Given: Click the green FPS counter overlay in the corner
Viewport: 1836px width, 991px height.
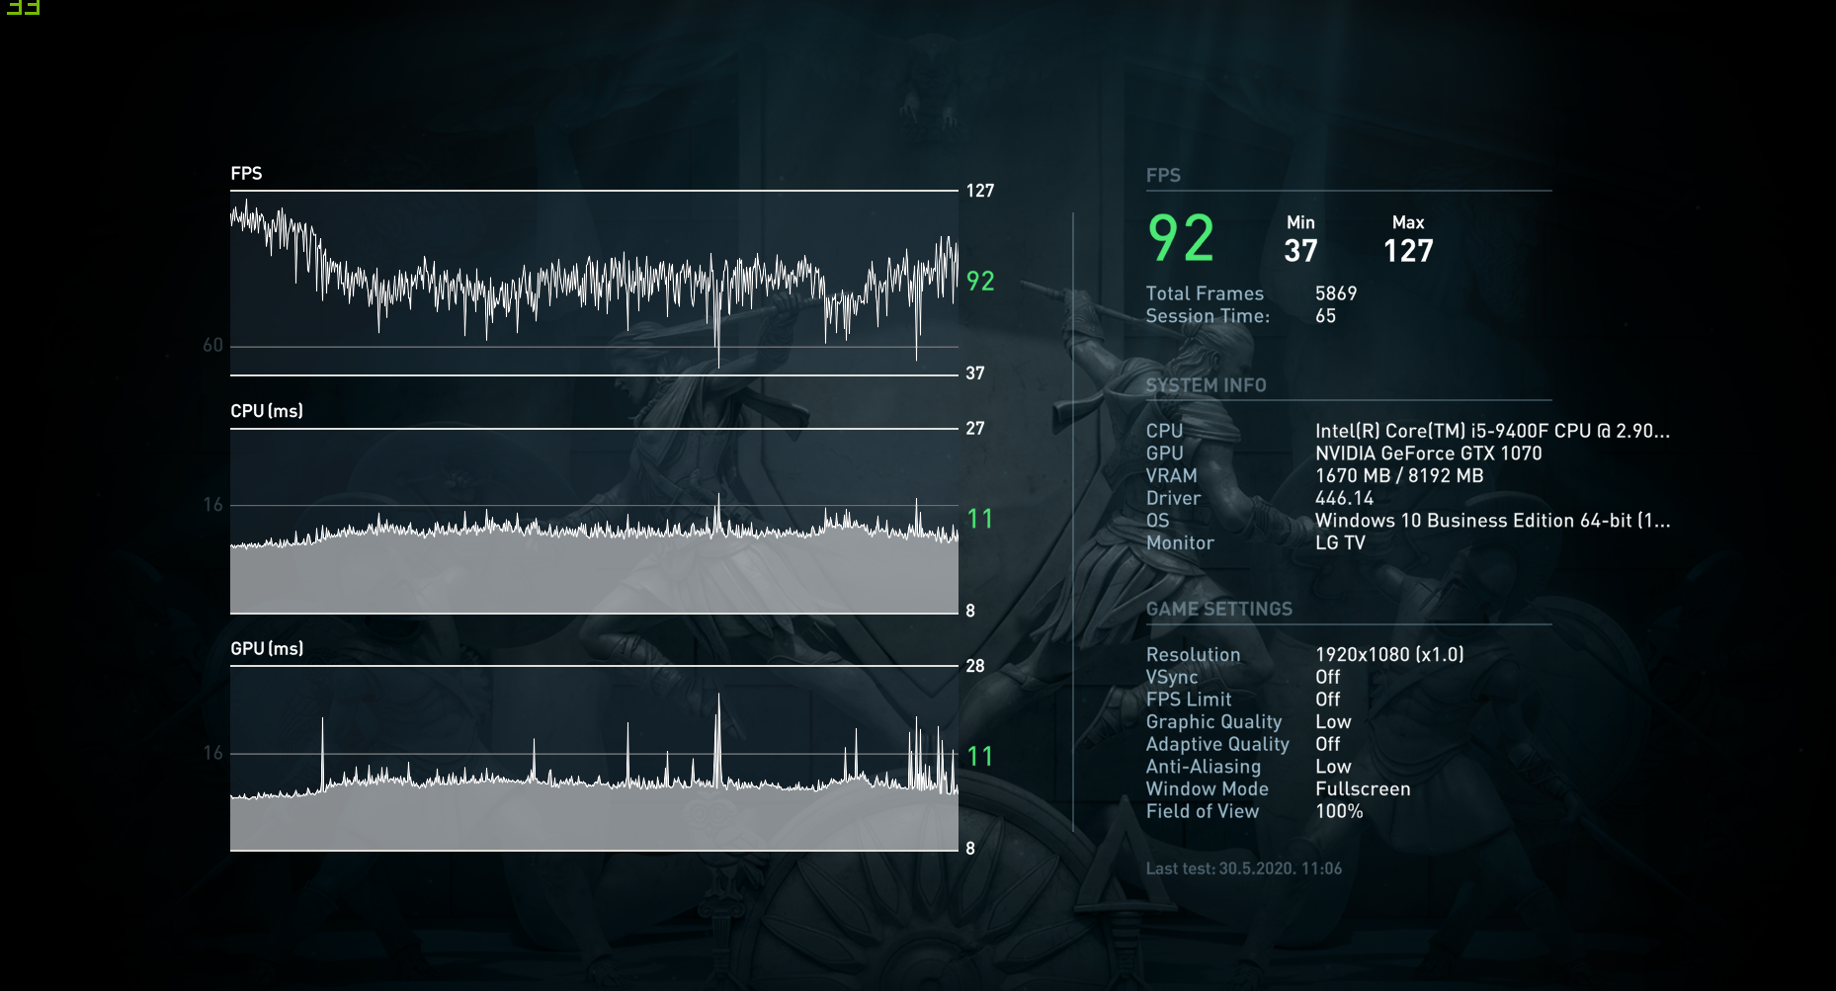Looking at the screenshot, I should pos(23,7).
